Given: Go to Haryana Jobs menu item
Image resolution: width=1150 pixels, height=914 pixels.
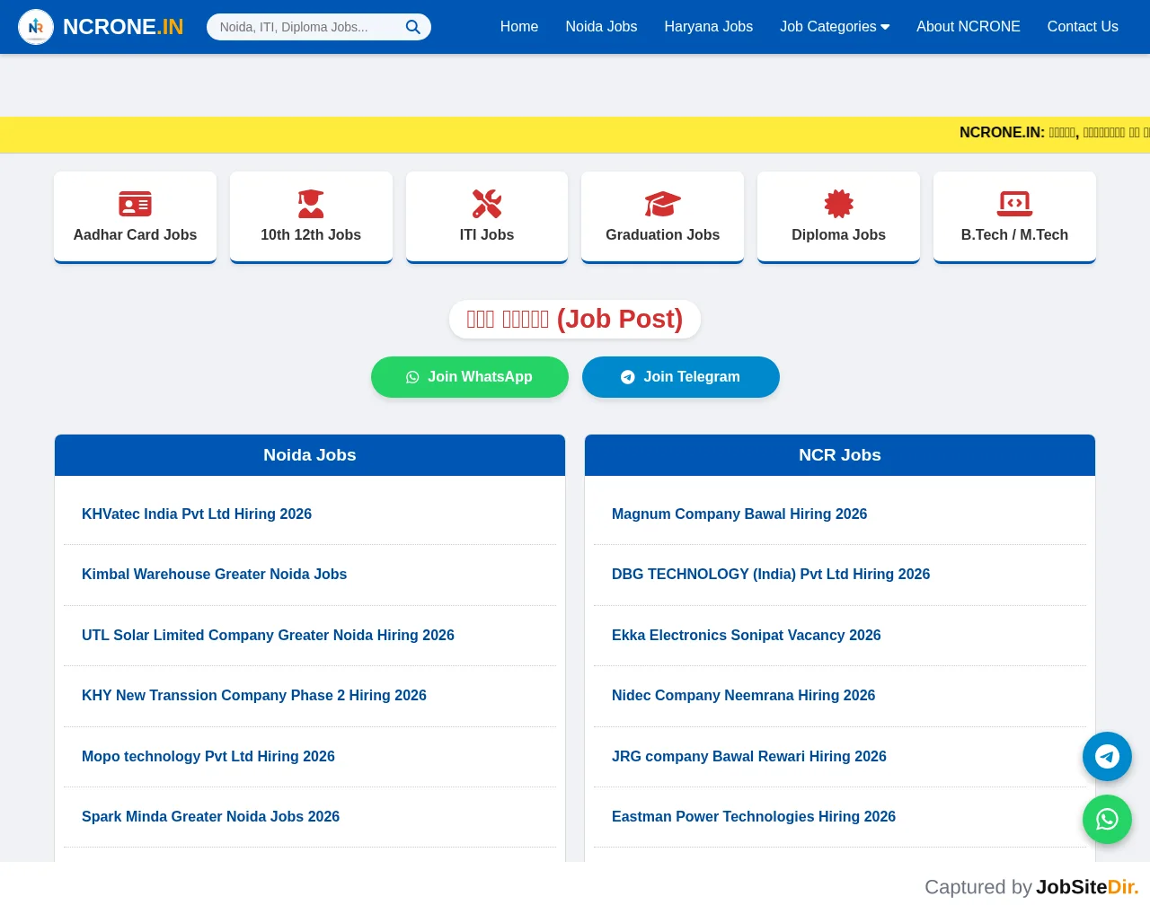Looking at the screenshot, I should [709, 27].
